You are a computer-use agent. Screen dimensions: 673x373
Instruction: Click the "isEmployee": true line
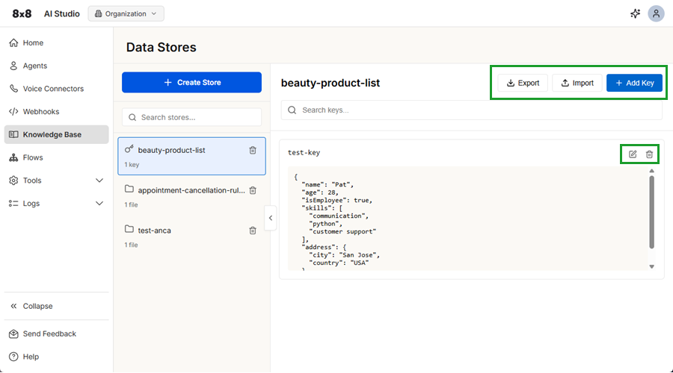tap(337, 201)
